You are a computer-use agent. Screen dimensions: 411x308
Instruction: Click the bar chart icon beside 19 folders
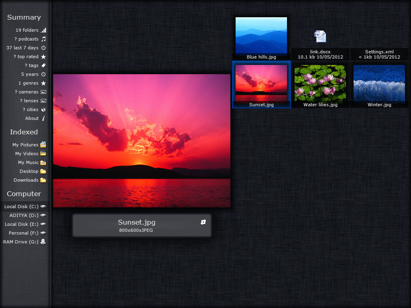point(43,30)
